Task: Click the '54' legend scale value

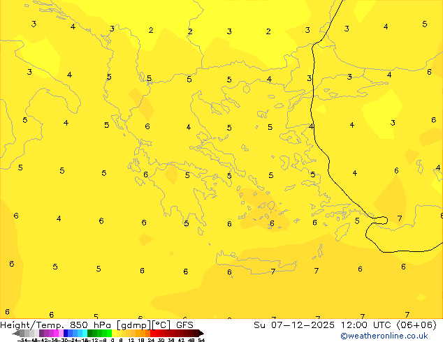Action: [x=201, y=340]
